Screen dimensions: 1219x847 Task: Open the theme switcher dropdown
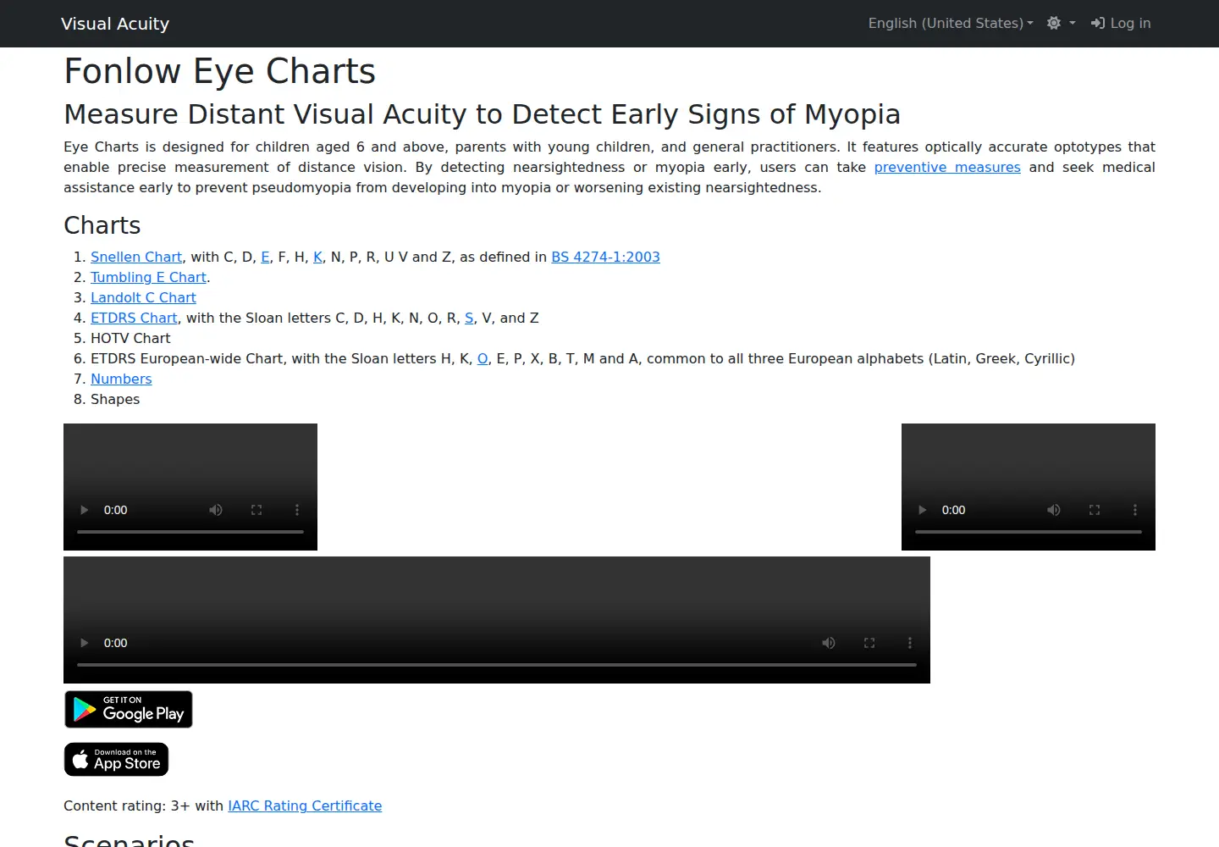click(1061, 24)
